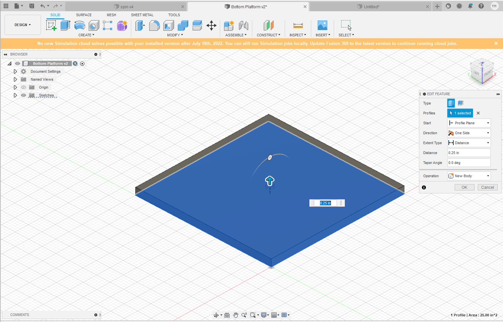Click the Fillet tool in Modify
This screenshot has width=503, height=322.
tap(154, 25)
